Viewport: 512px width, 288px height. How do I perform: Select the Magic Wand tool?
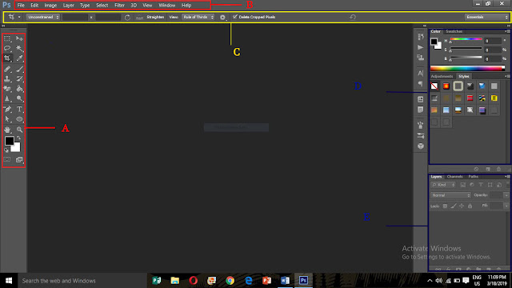pos(19,49)
